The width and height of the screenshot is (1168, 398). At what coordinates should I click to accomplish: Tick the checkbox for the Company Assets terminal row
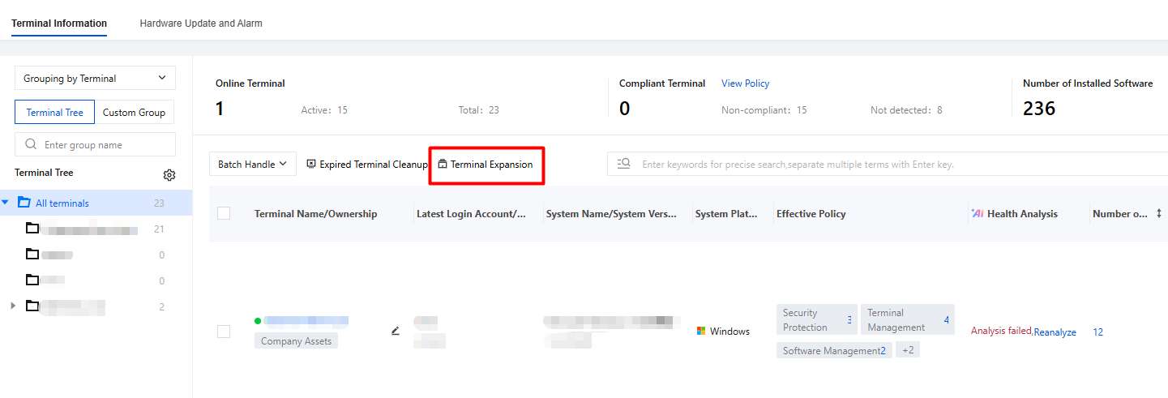[x=224, y=332]
